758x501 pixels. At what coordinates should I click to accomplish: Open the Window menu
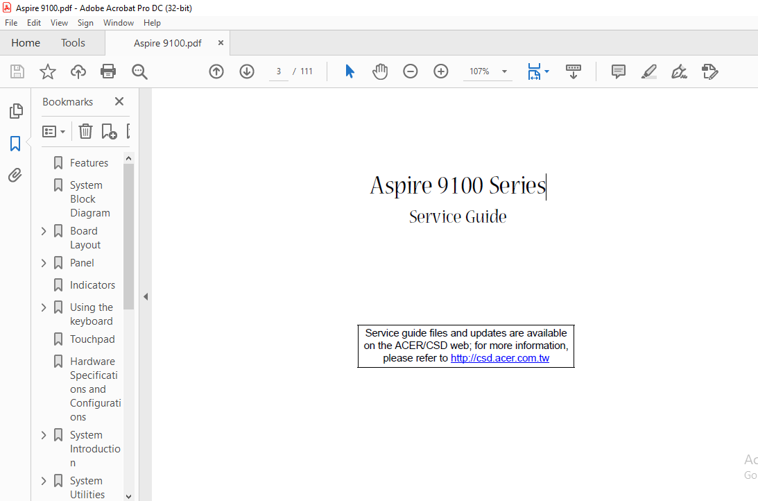(x=119, y=23)
